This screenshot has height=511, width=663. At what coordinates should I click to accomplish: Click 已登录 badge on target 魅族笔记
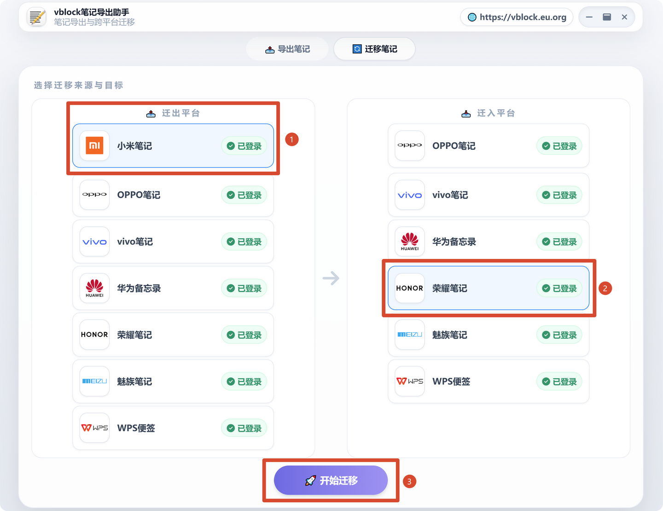click(559, 335)
